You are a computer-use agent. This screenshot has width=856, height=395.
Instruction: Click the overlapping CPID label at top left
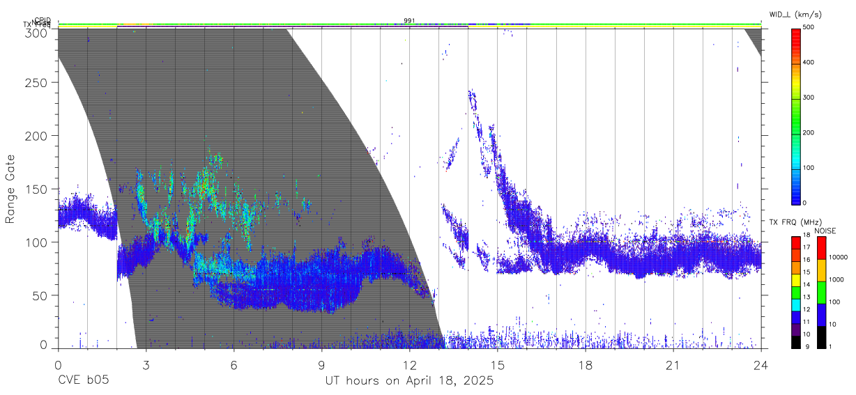point(42,20)
